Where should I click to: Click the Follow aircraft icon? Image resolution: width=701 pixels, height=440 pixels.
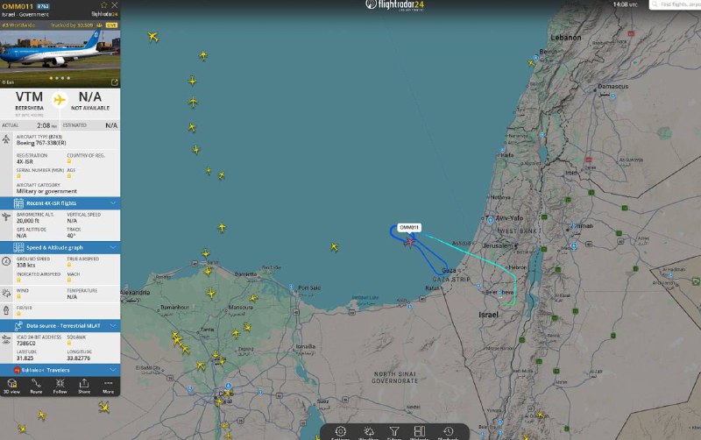(60, 387)
